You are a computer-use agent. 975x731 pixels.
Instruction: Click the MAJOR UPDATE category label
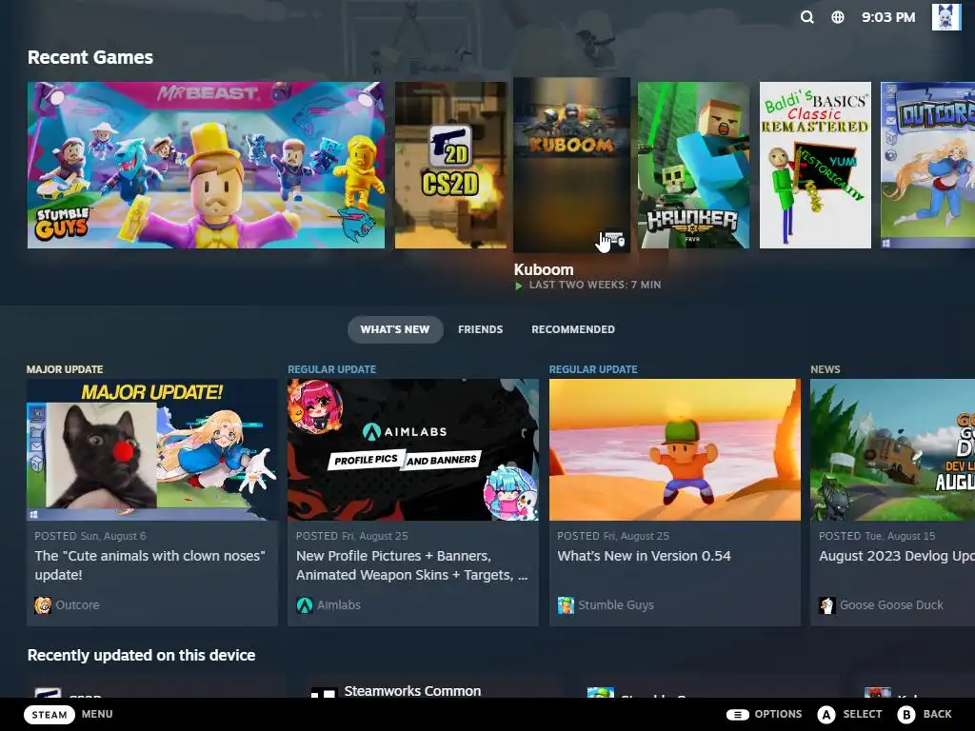tap(65, 369)
